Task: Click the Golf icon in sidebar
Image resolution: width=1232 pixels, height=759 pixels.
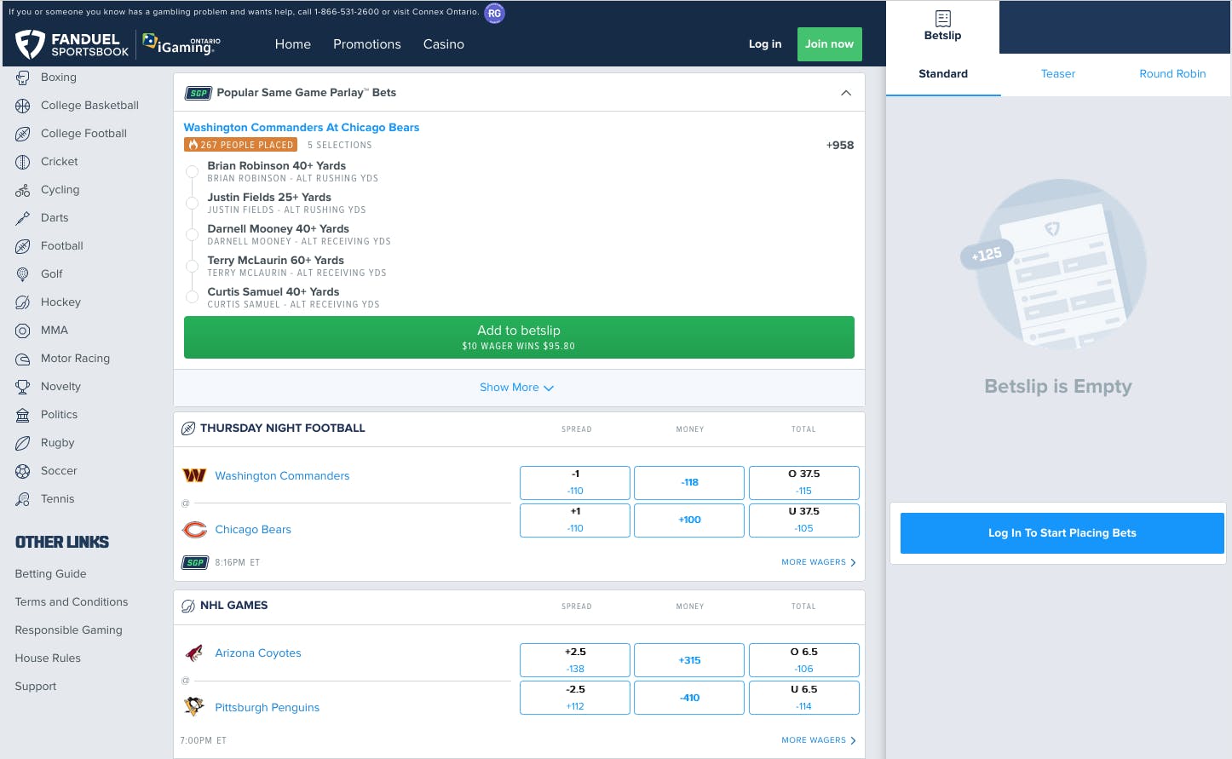Action: pyautogui.click(x=23, y=274)
